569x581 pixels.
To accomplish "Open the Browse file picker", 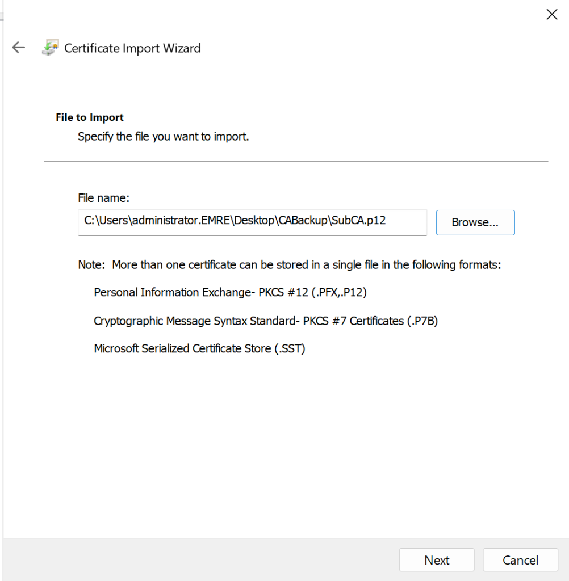I will [x=475, y=222].
